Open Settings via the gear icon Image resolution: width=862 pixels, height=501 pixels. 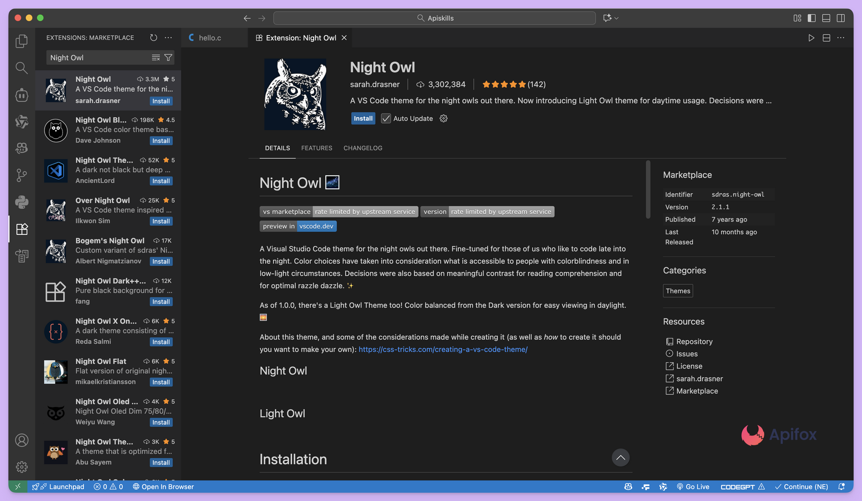[22, 467]
